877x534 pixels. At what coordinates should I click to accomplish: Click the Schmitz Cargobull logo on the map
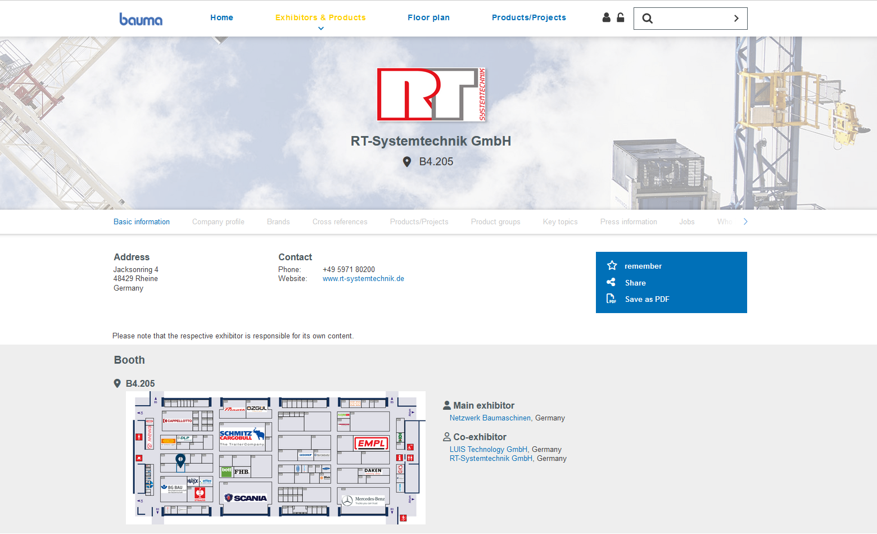242,437
